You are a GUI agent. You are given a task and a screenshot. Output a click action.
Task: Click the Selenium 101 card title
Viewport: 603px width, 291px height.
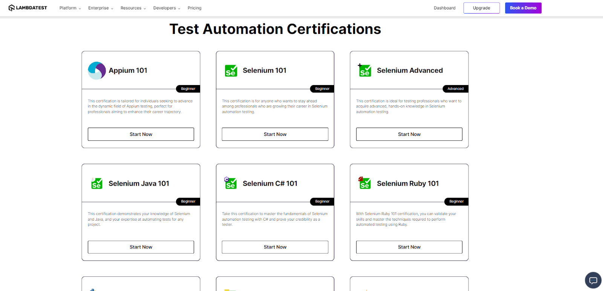pos(265,70)
